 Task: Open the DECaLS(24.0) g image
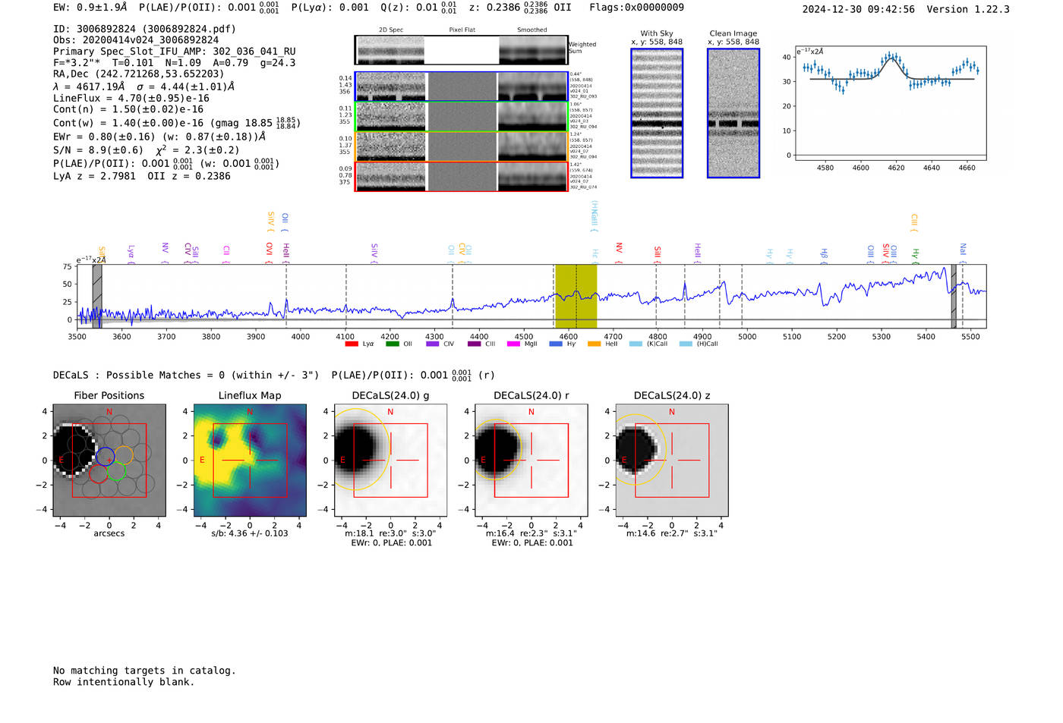pyautogui.click(x=390, y=460)
